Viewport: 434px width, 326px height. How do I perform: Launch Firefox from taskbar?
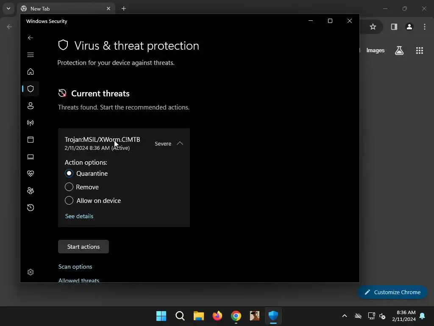217,316
